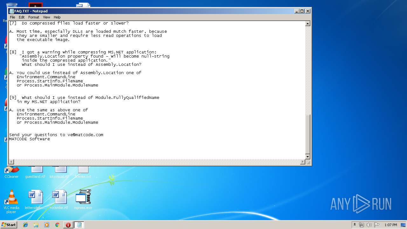
Task: Click the Notepad title bar icon
Action: [11, 11]
